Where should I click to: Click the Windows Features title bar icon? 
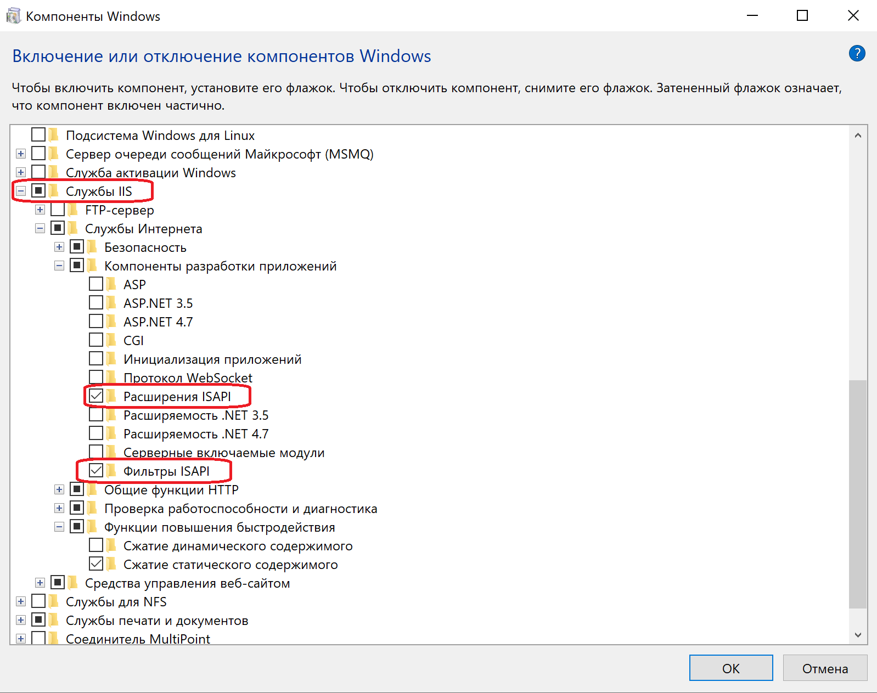point(13,16)
